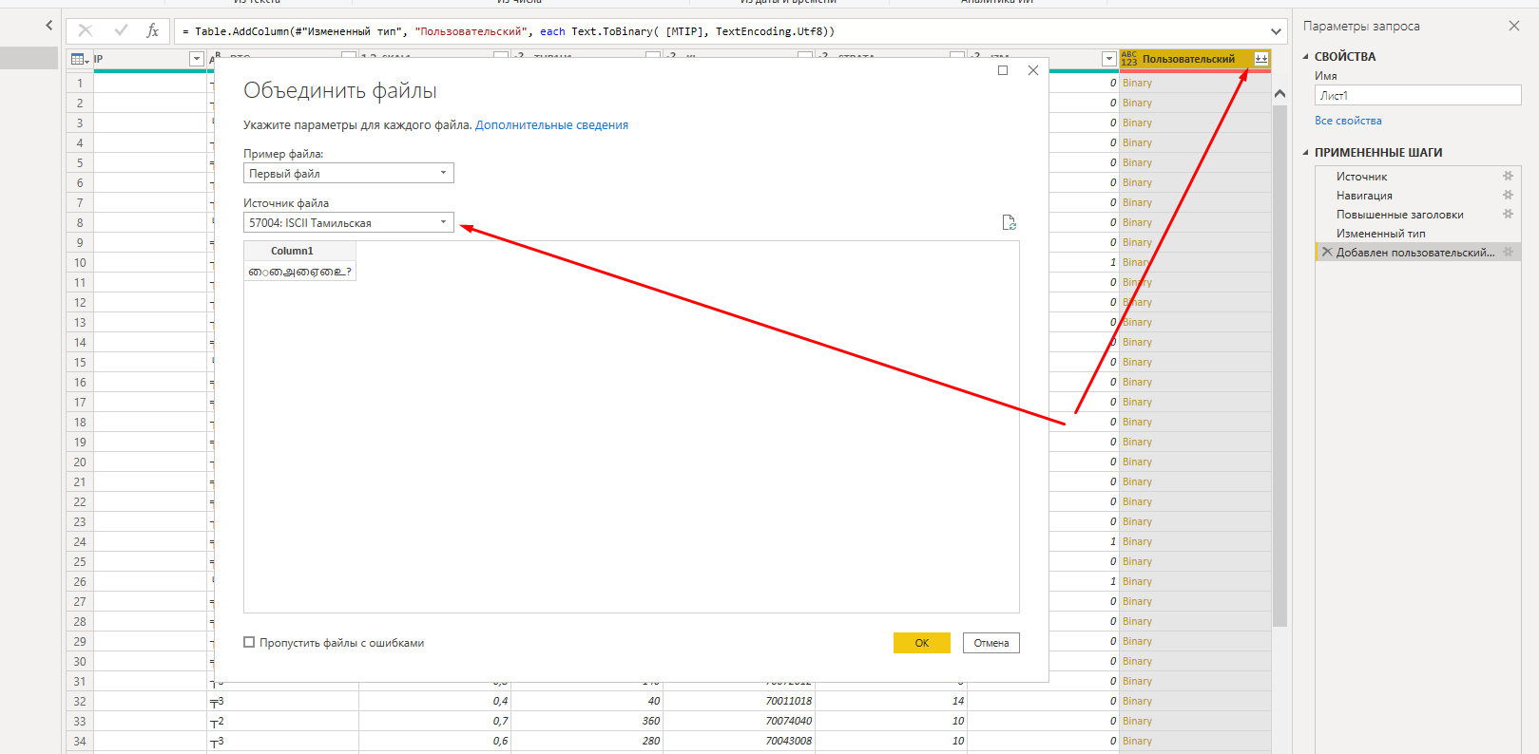Viewport: 1539px width, 754px height.
Task: Collapse the ПРИМЕНЕННЫЕ ШАГИ section
Action: pos(1305,152)
